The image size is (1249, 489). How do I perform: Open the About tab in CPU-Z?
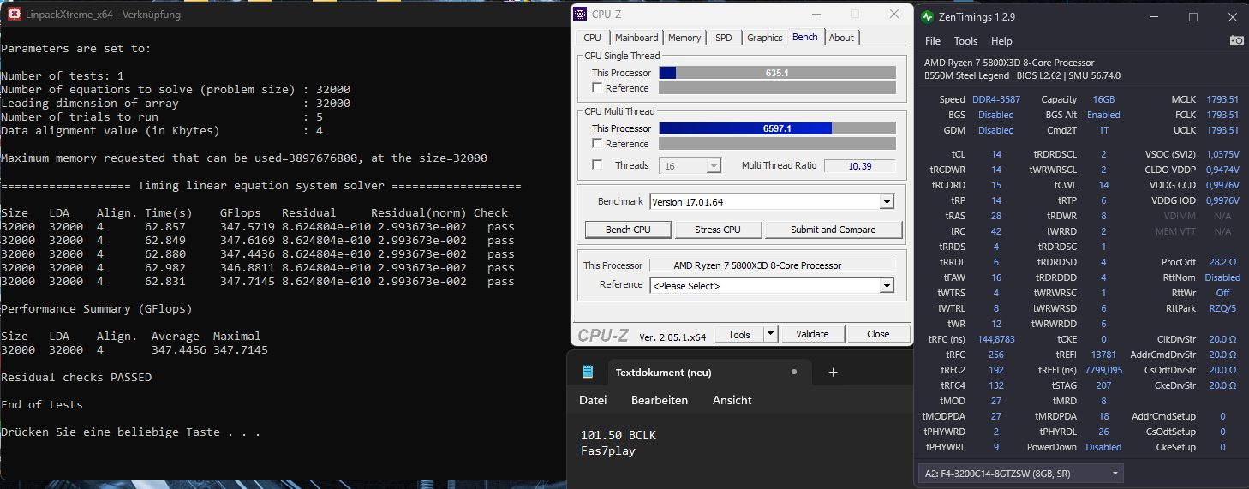(x=841, y=38)
